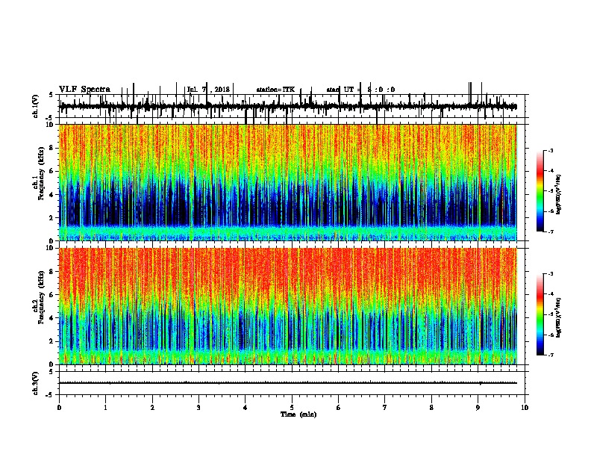Click the ch.1 color bar unit label
This screenshot has height=457, width=591.
(559, 194)
